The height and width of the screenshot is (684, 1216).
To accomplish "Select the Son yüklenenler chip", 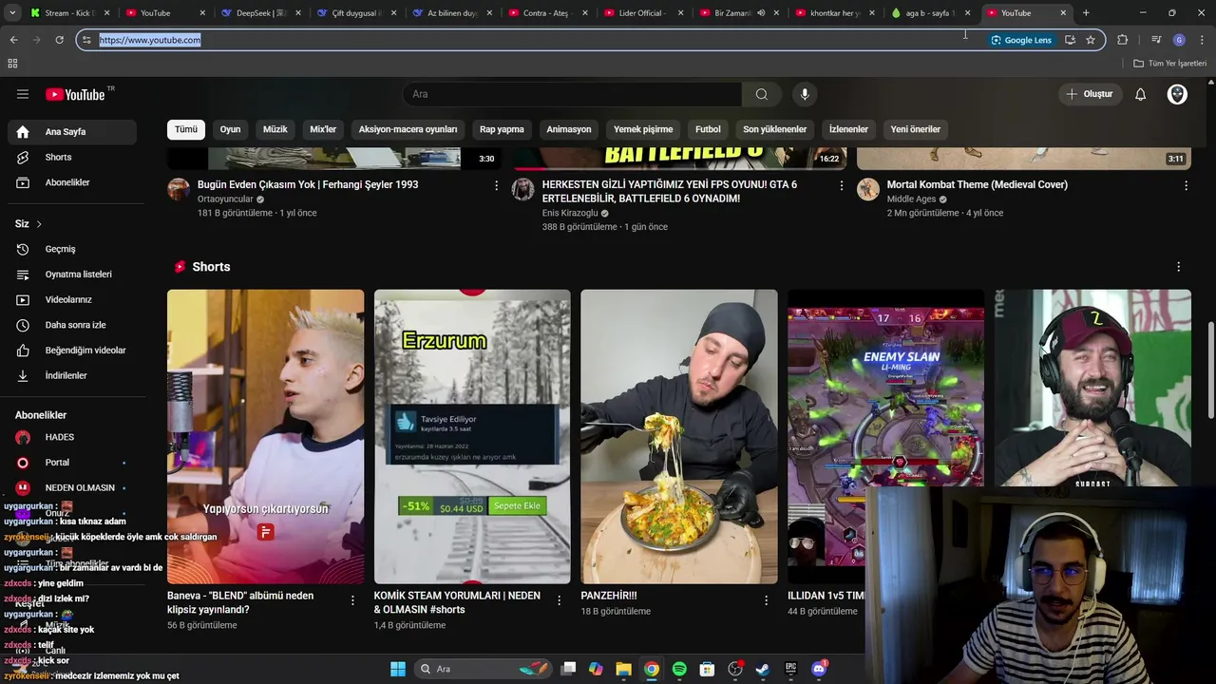I will [774, 129].
